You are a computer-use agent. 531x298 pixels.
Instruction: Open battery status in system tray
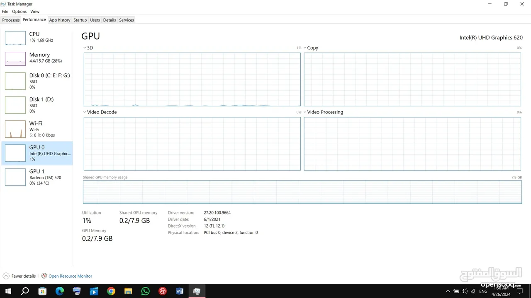[x=456, y=291]
